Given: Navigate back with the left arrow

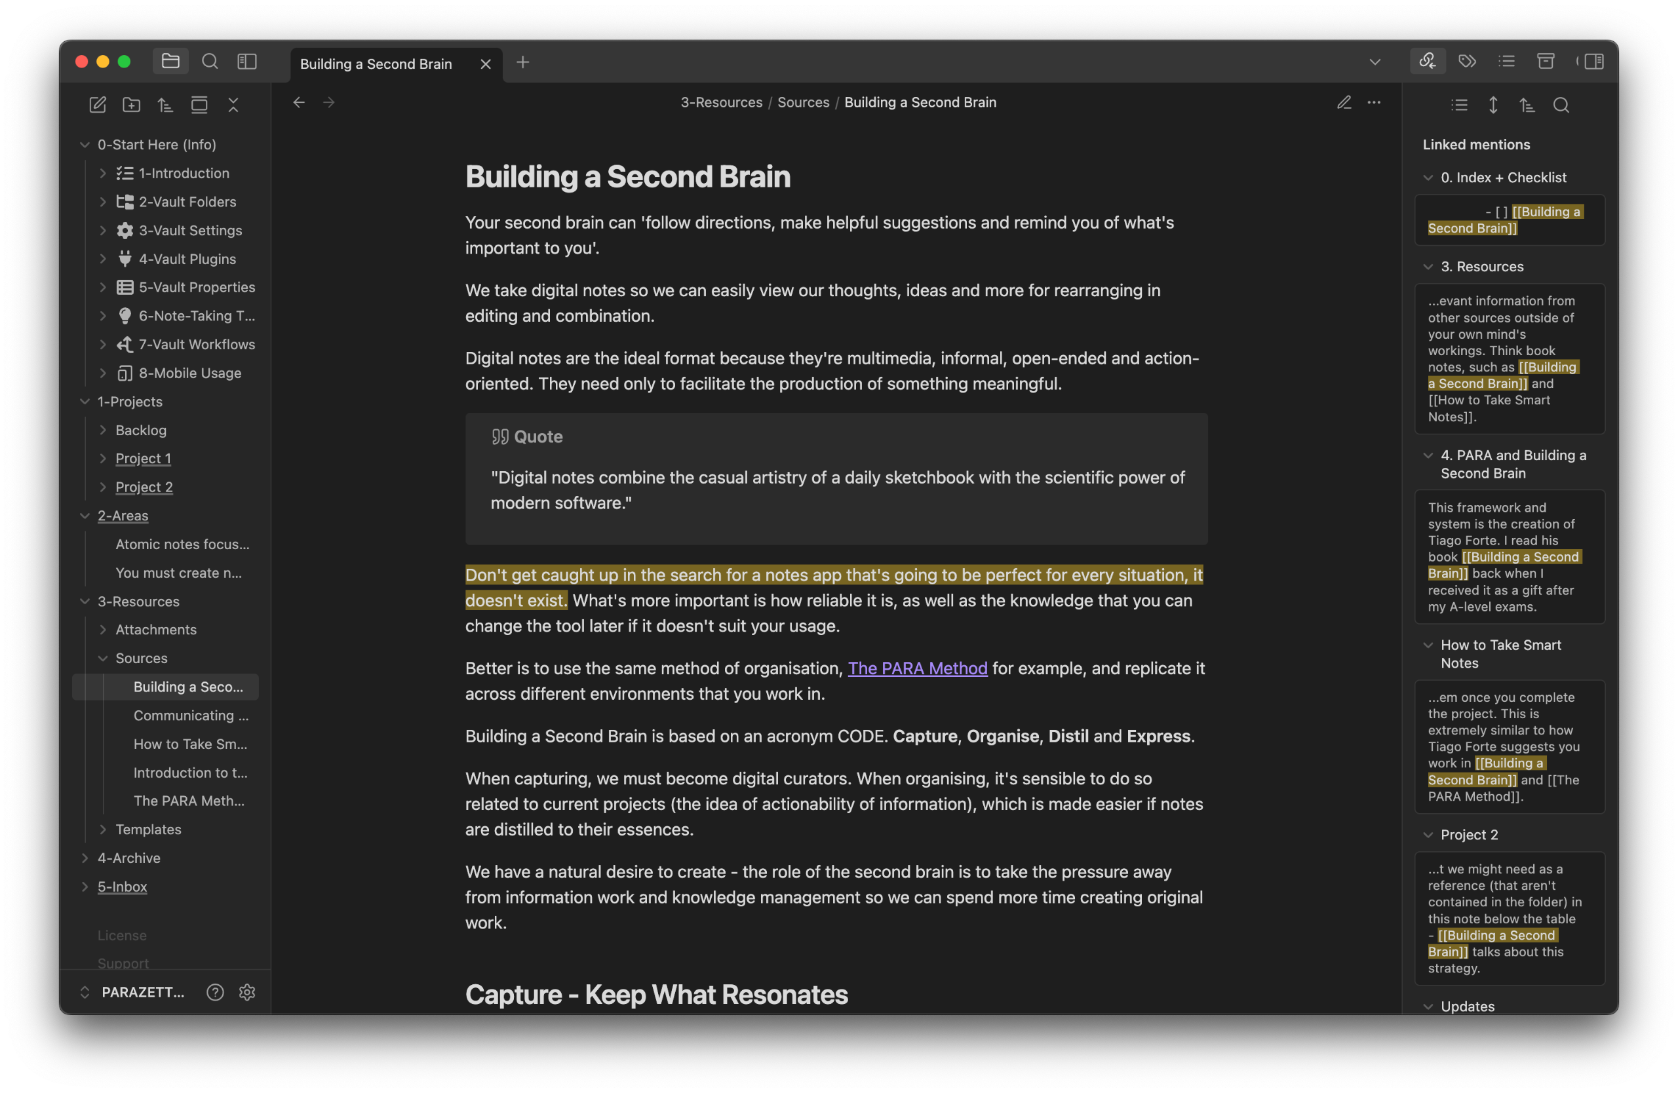Looking at the screenshot, I should pyautogui.click(x=299, y=102).
